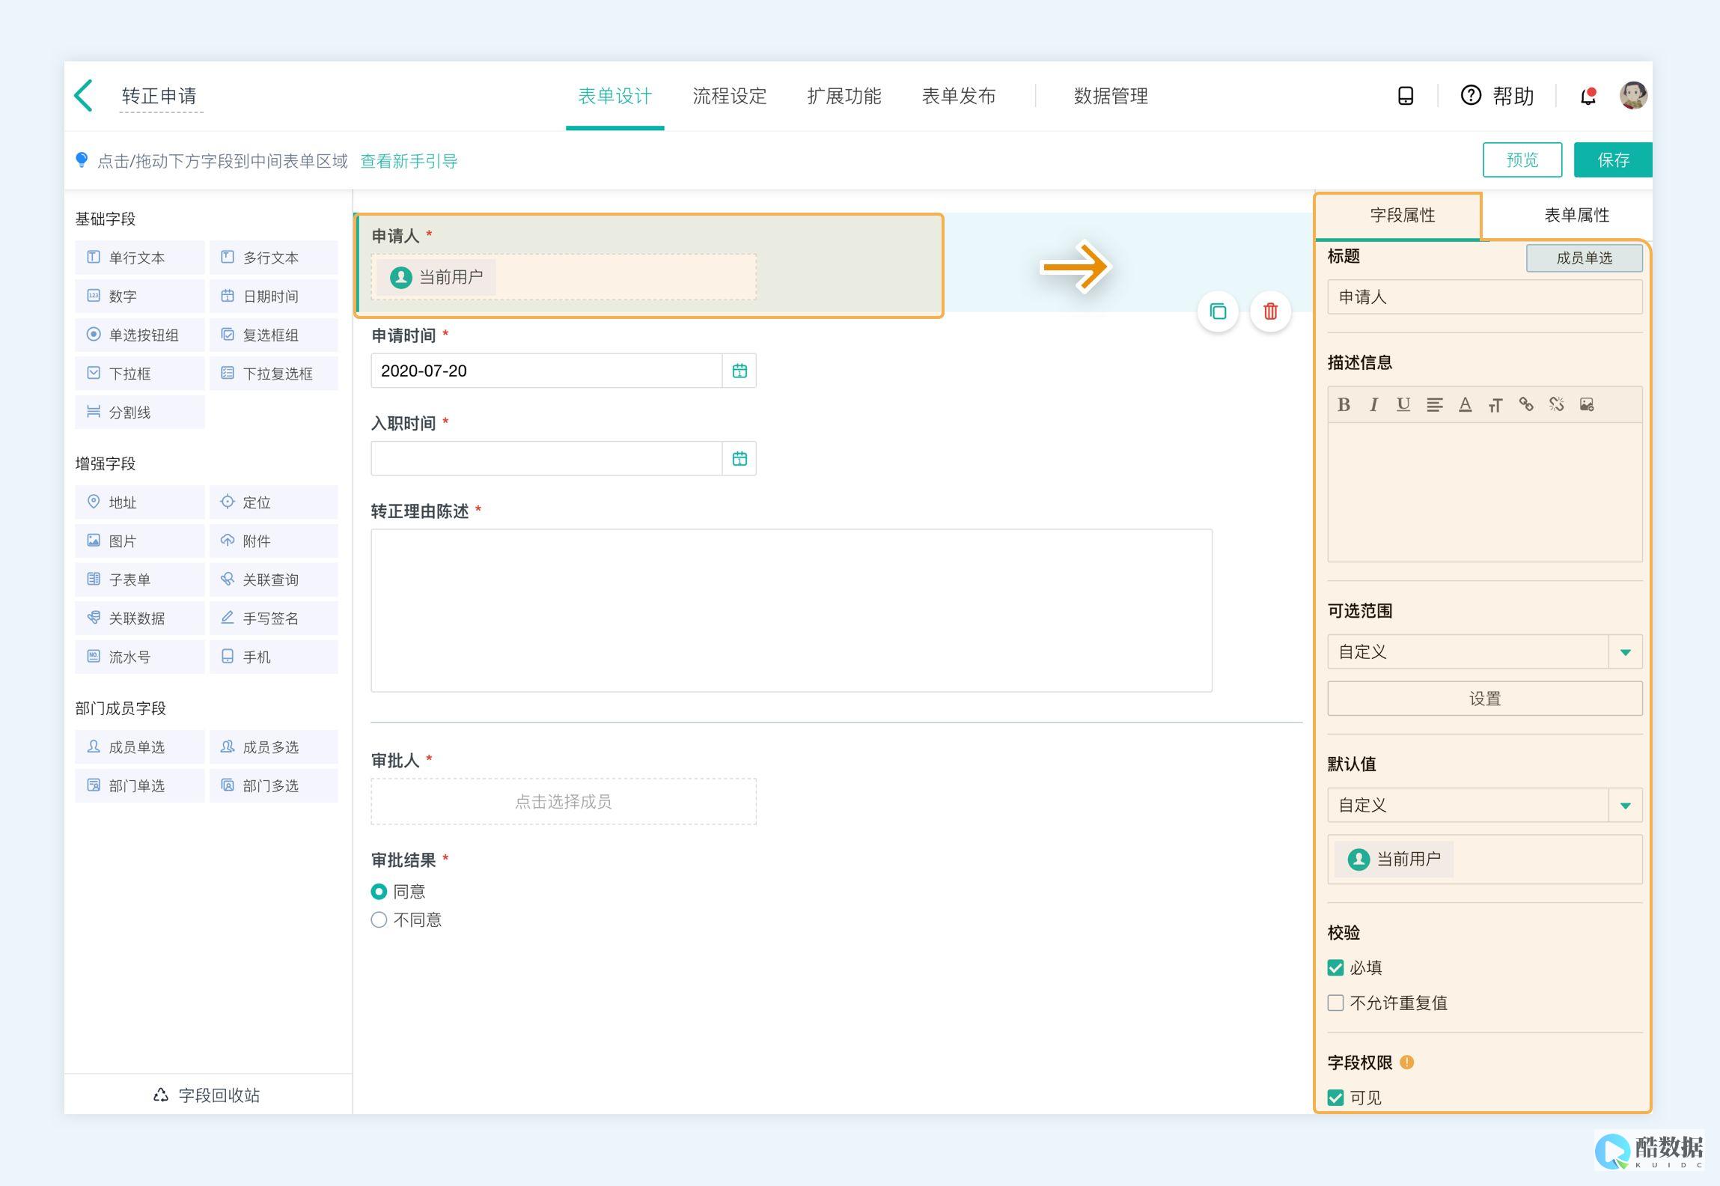Add 分割线 field
The image size is (1720, 1186).
(x=139, y=412)
